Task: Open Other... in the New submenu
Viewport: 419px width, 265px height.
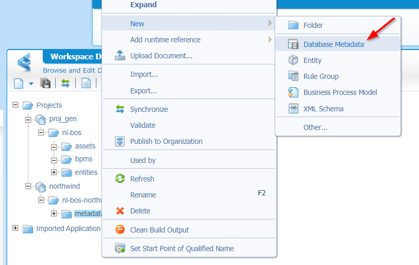Action: click(315, 127)
